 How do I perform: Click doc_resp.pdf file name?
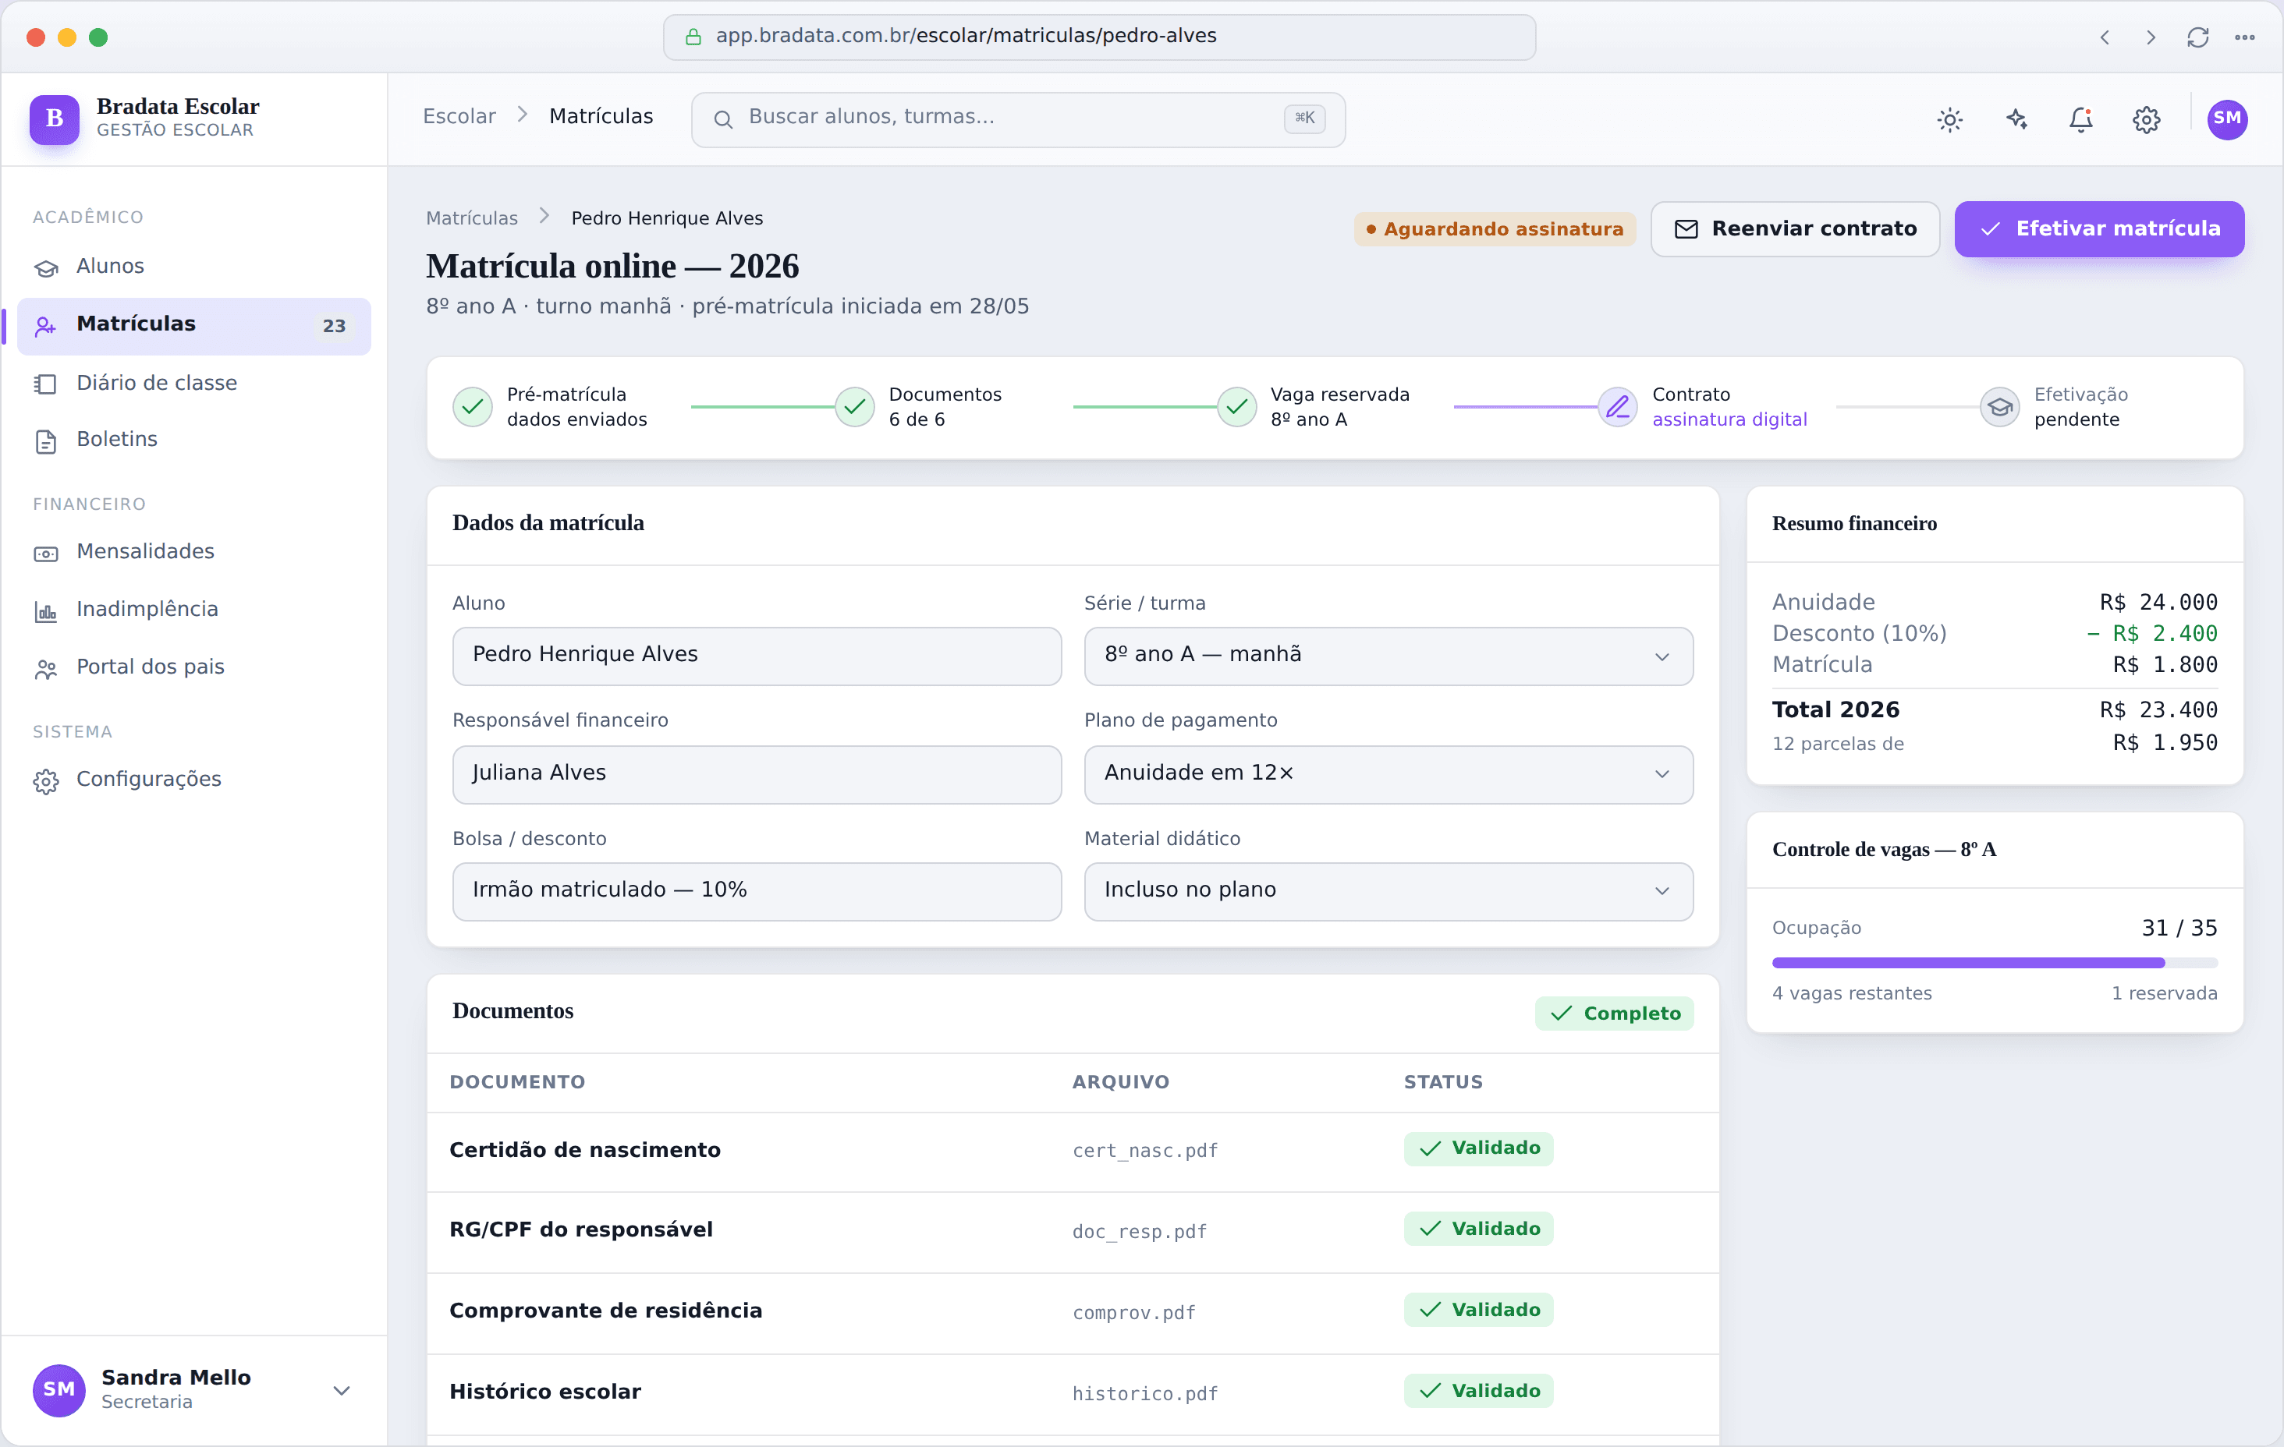1139,1231
